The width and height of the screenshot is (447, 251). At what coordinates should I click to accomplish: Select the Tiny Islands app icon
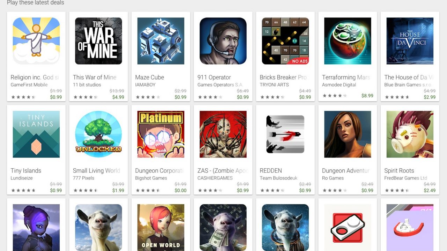[36, 134]
